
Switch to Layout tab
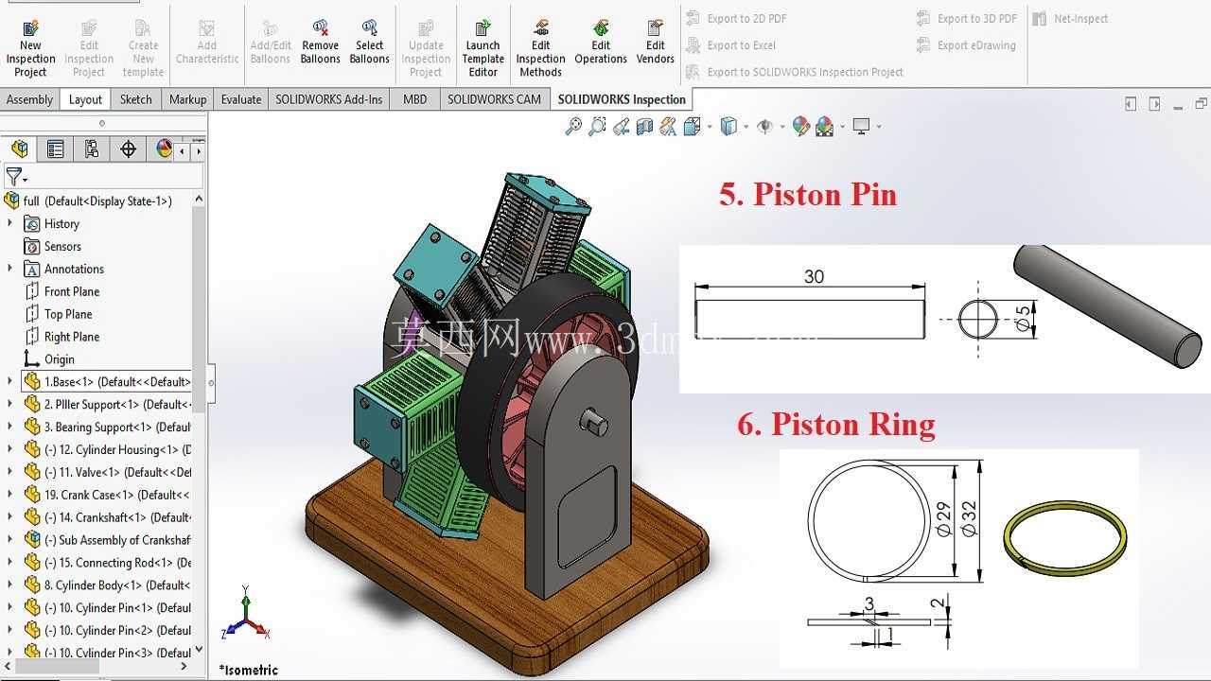[85, 99]
